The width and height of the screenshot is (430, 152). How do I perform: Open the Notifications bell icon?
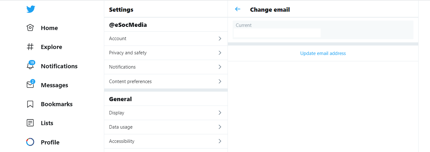[x=30, y=66]
